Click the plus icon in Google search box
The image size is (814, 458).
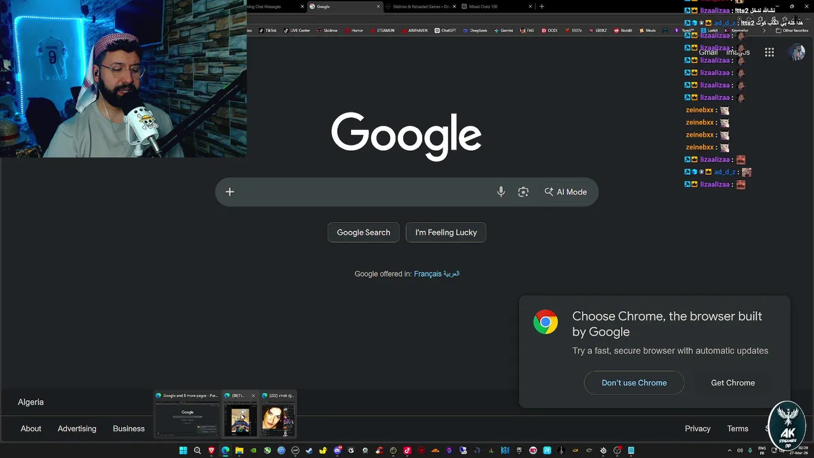pos(230,191)
